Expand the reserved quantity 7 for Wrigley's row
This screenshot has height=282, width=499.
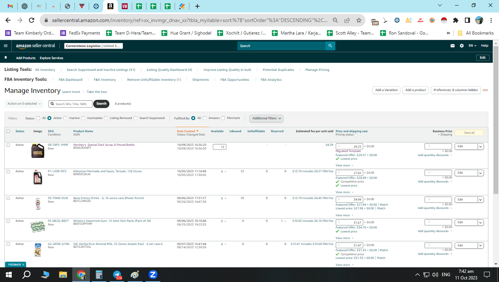284,221
